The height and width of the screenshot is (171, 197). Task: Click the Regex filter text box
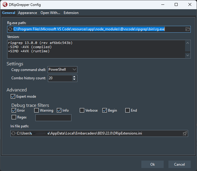(53, 118)
